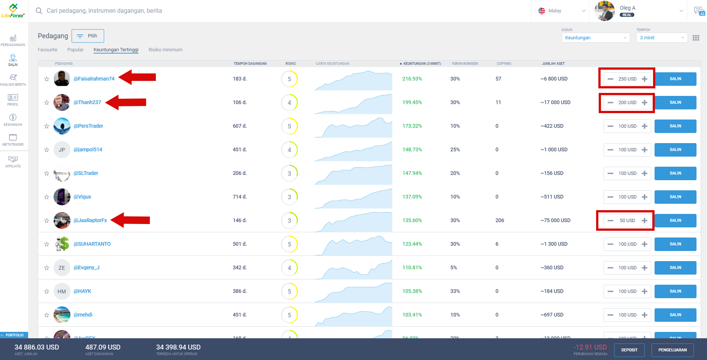Open the Vigus trader avatar
The width and height of the screenshot is (707, 360).
tap(62, 197)
